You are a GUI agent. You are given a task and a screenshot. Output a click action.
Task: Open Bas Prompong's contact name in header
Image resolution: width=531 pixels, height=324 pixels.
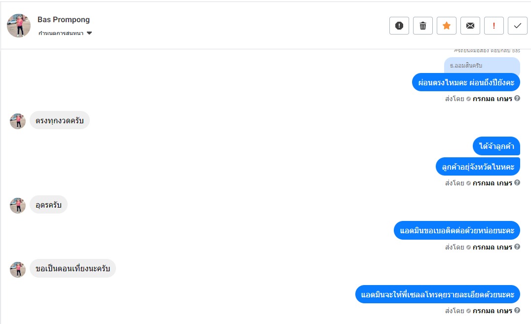coord(64,20)
